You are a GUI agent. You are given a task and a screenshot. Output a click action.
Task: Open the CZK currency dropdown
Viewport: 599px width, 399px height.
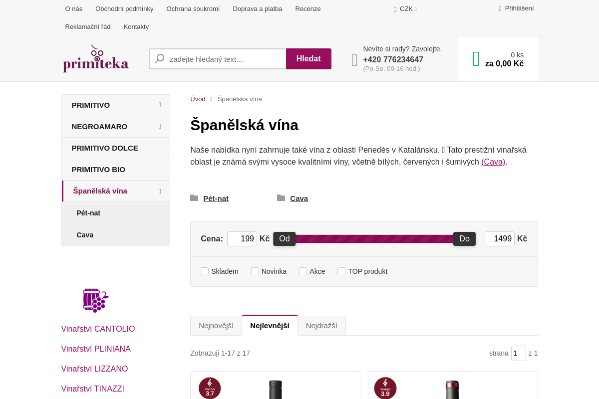click(405, 9)
